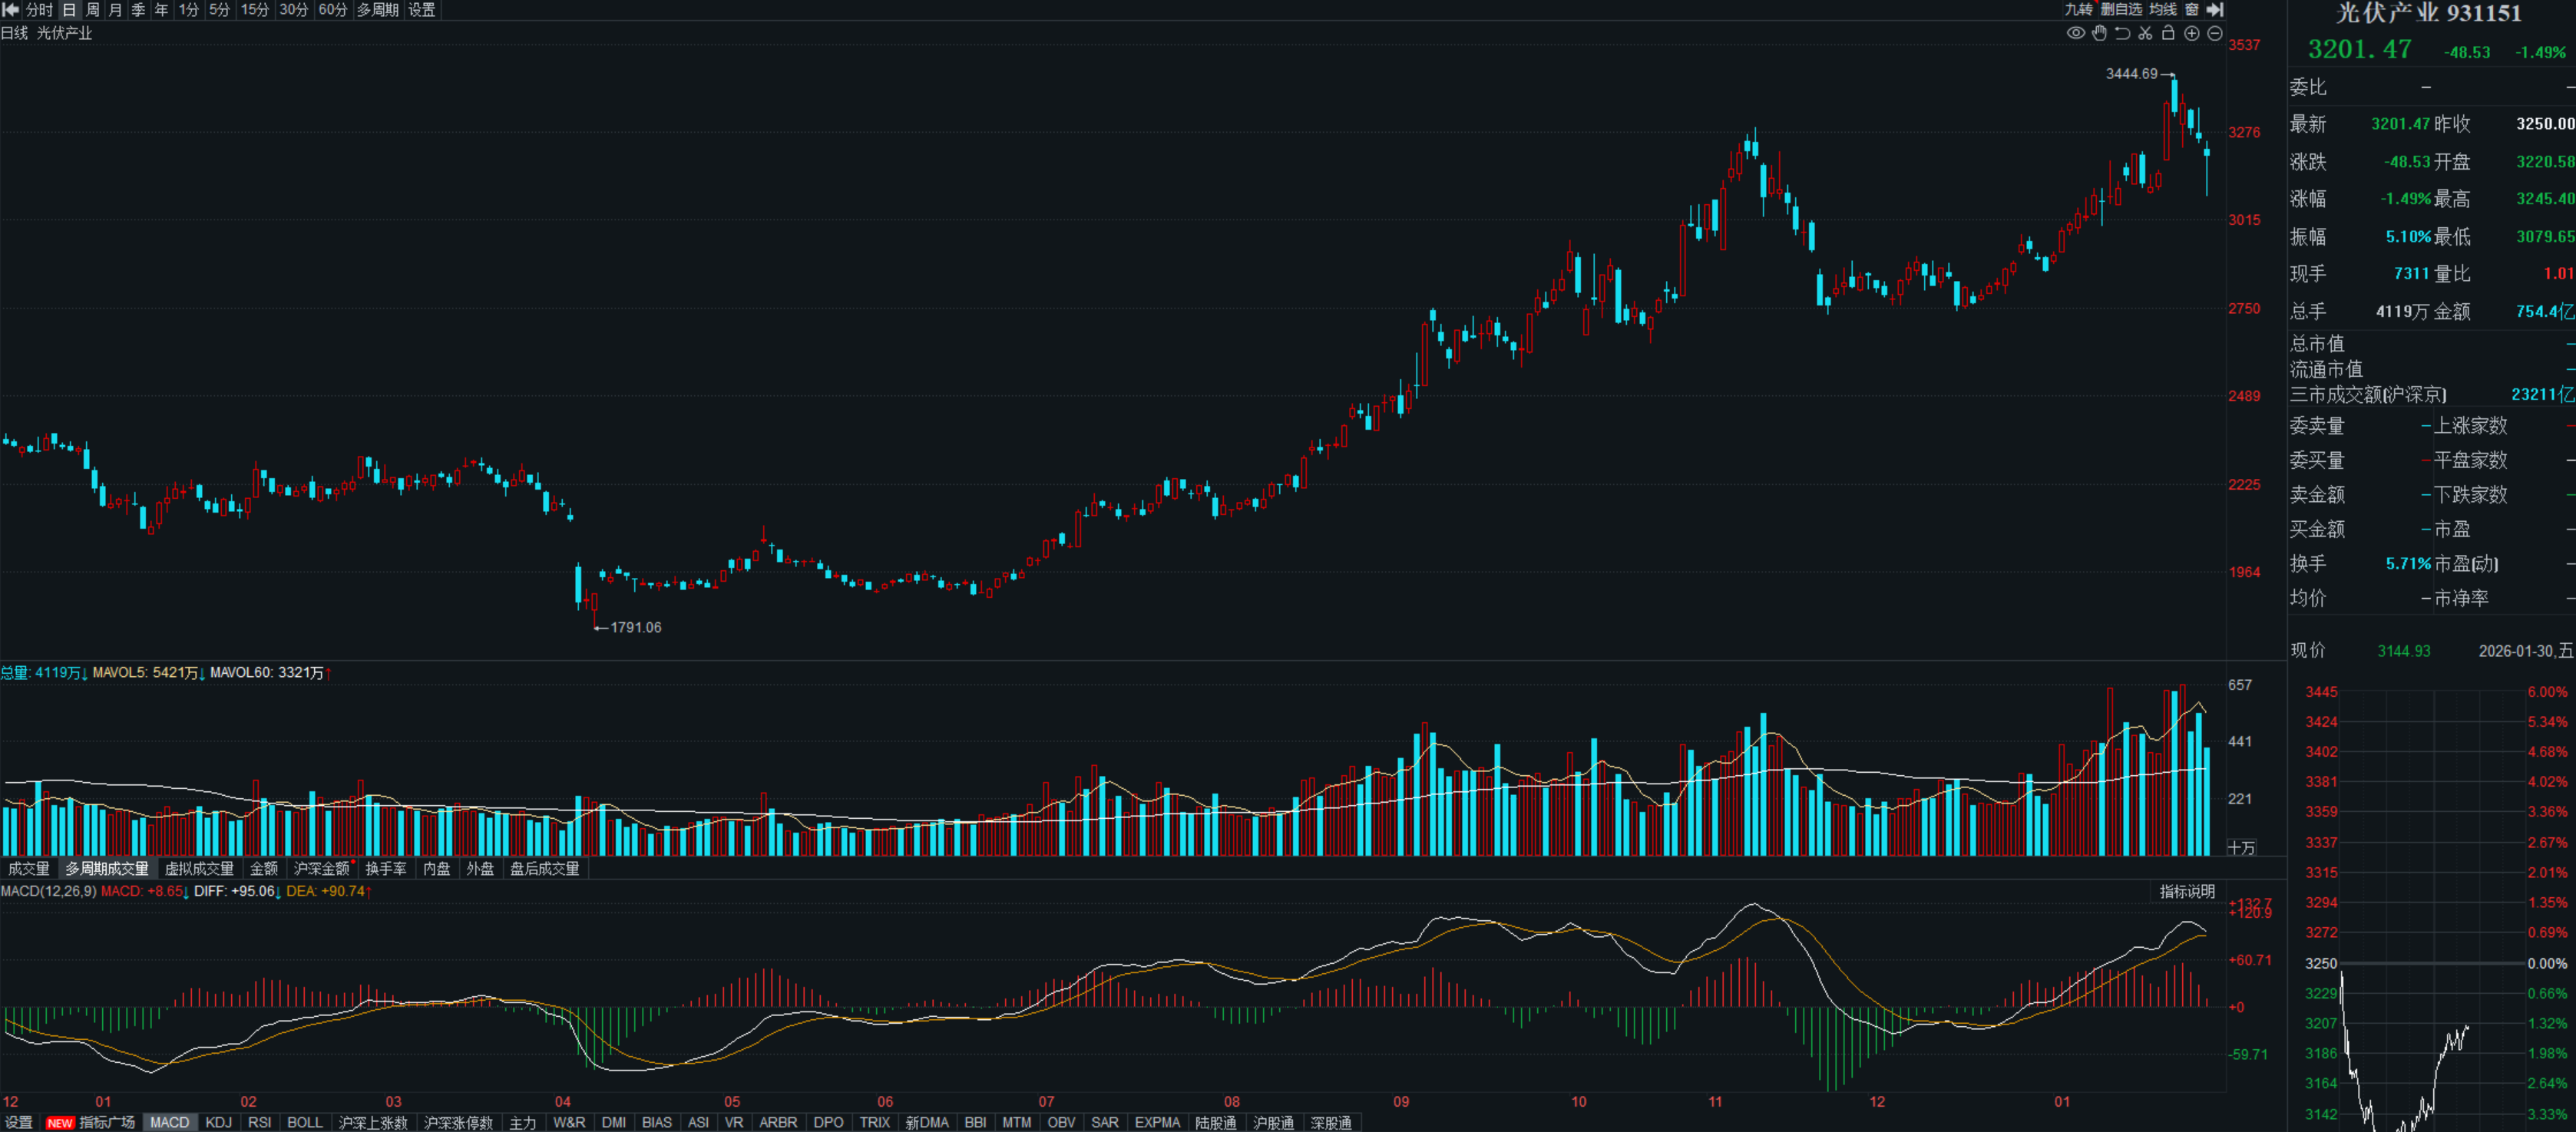Image resolution: width=2576 pixels, height=1132 pixels.
Task: Click the undo arrow icon
Action: pyautogui.click(x=2122, y=33)
